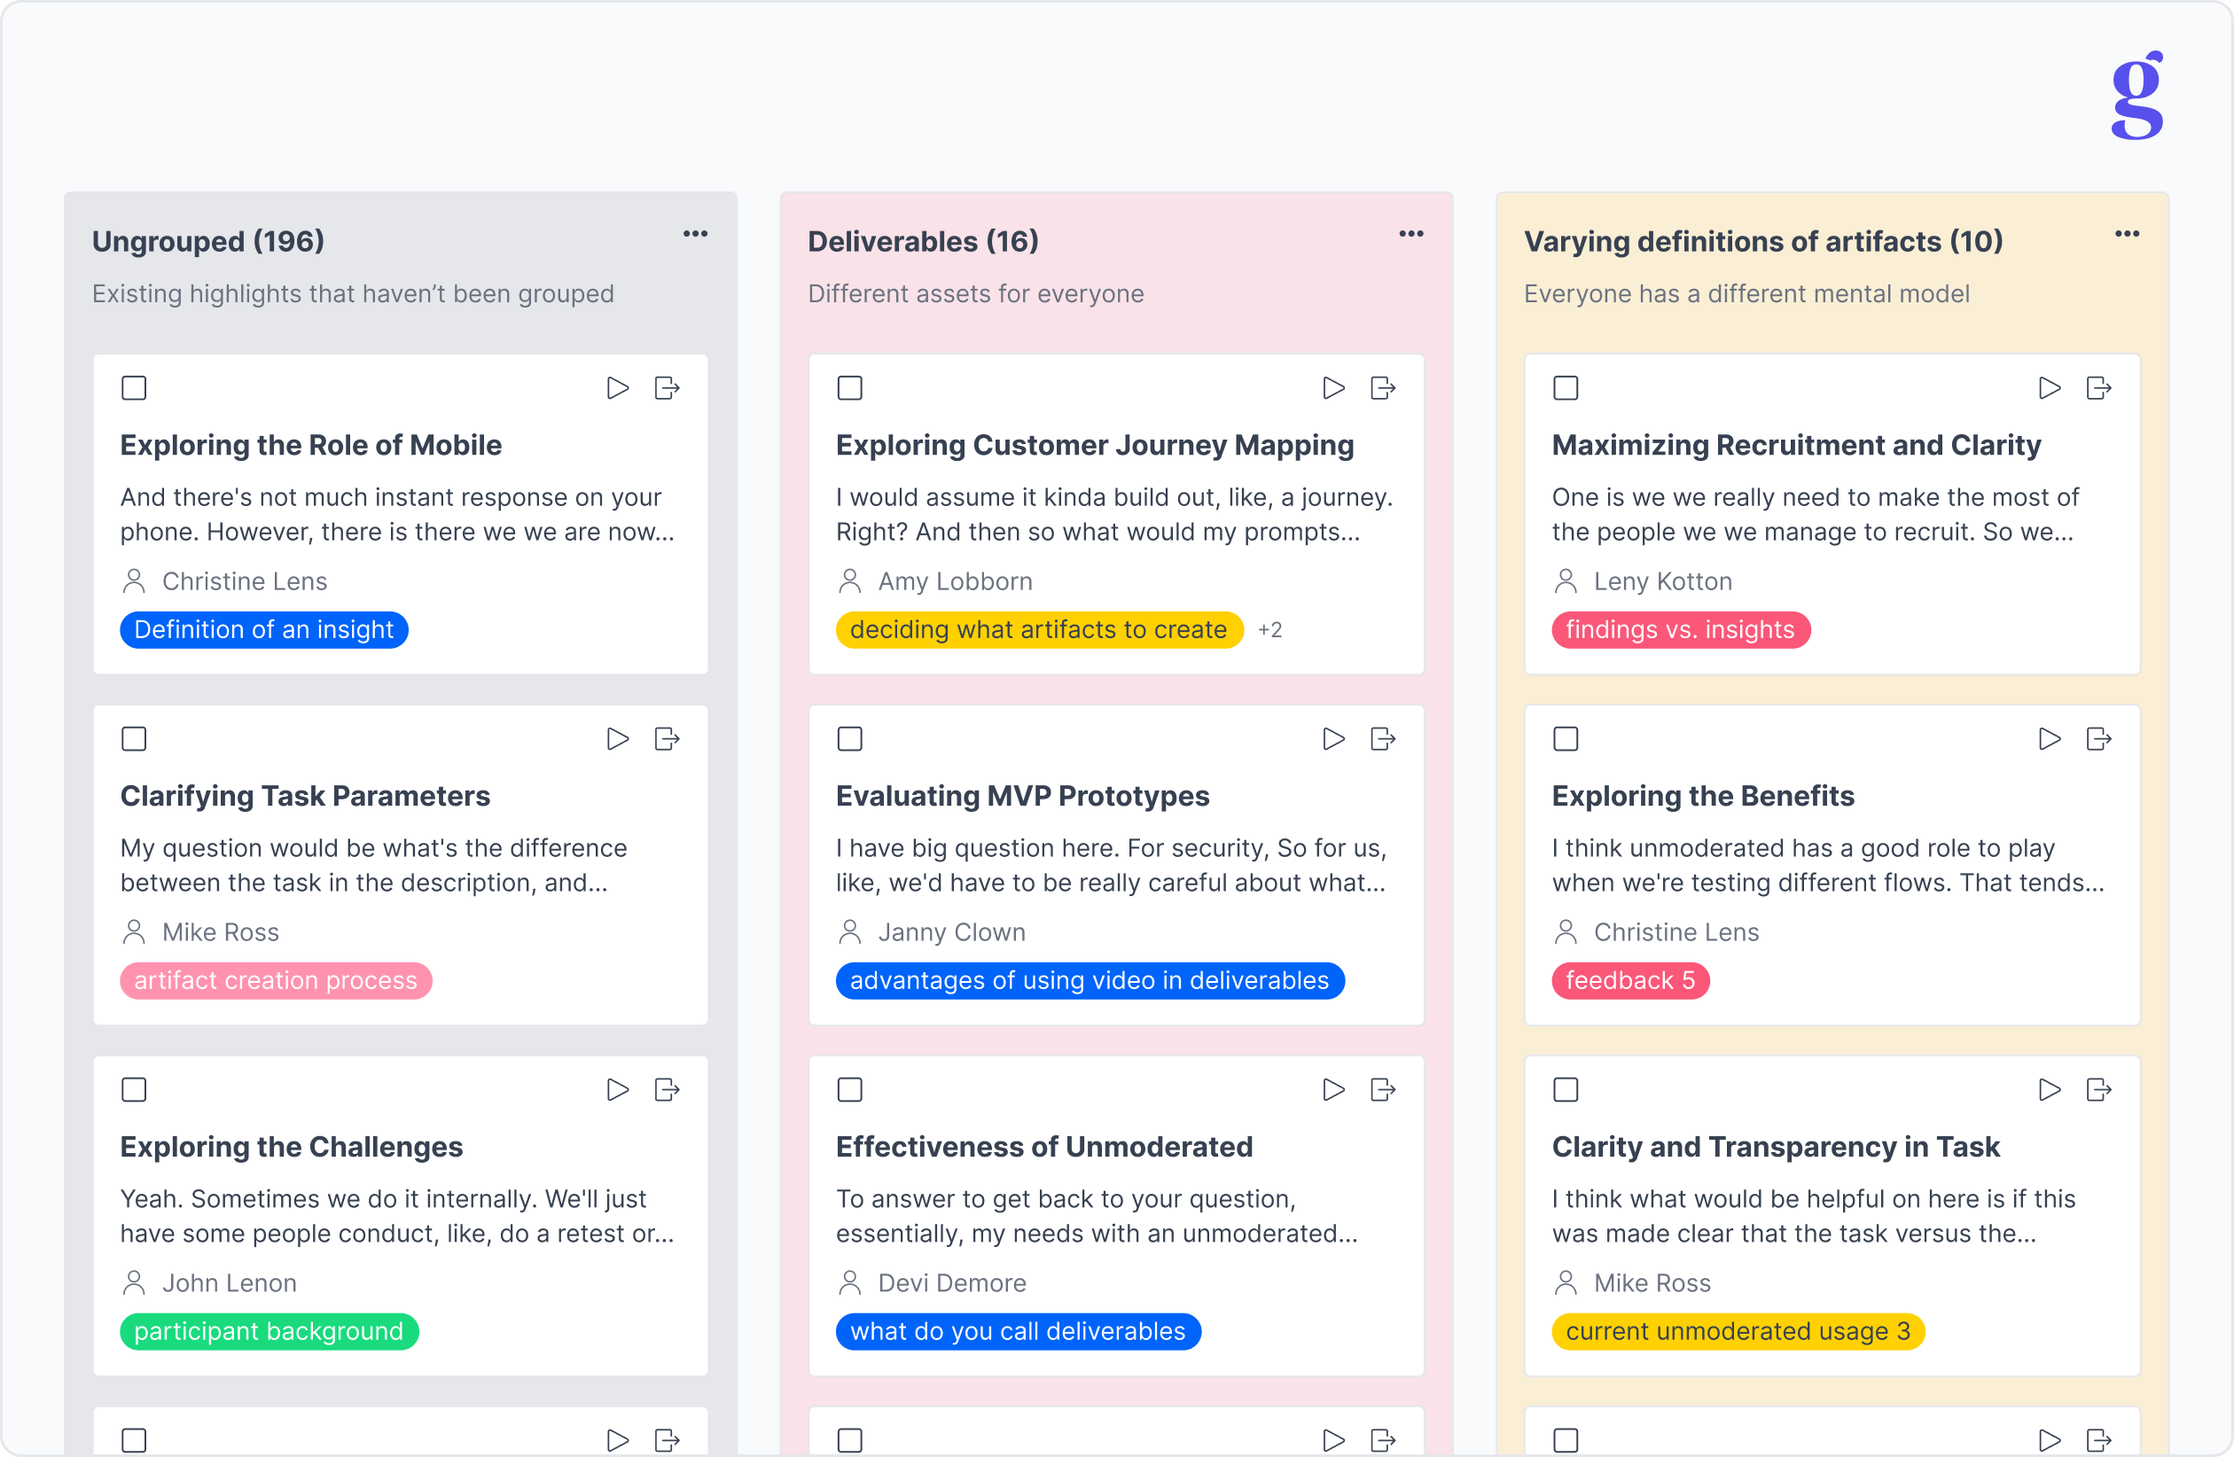
Task: Select the Exploring Customer Journey Mapping checkbox
Action: pos(850,388)
